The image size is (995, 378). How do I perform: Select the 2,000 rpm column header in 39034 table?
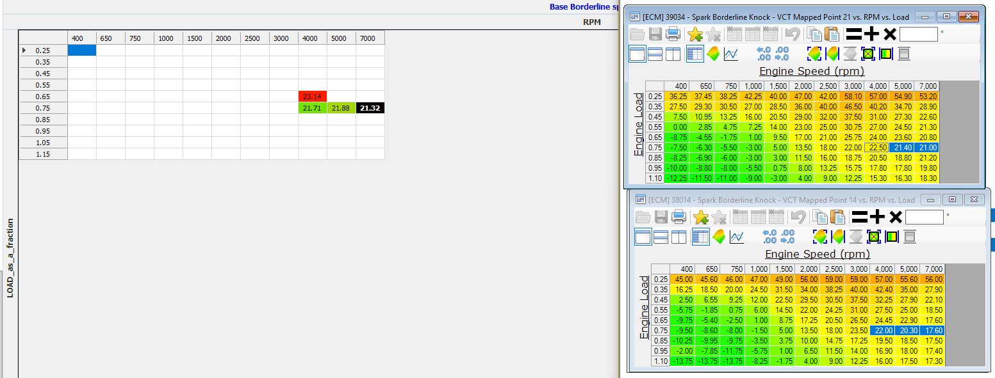(x=802, y=86)
